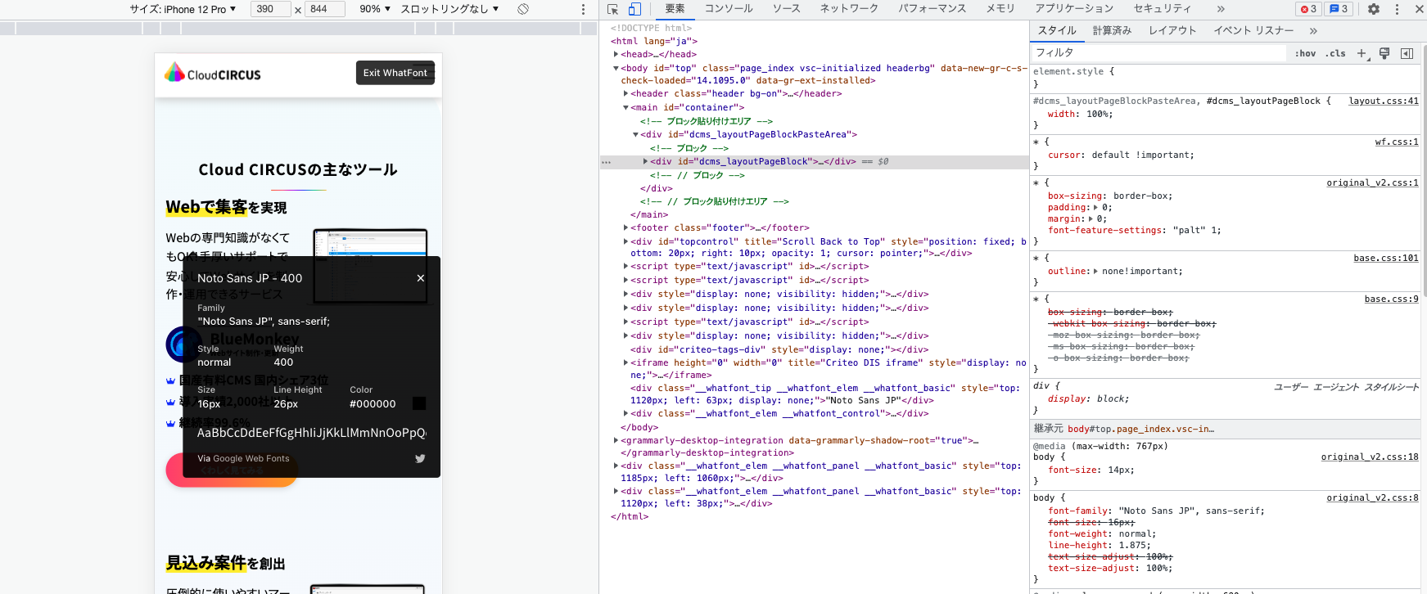Show more style sidebar tabs chevron
1427x594 pixels.
(x=1313, y=31)
